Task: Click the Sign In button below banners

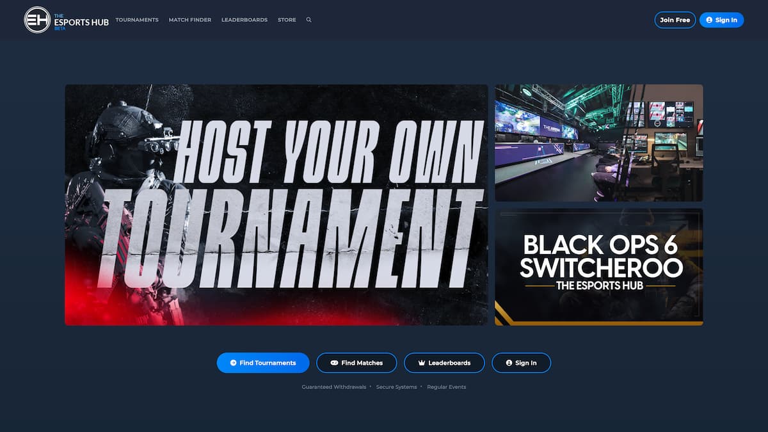Action: (x=521, y=363)
